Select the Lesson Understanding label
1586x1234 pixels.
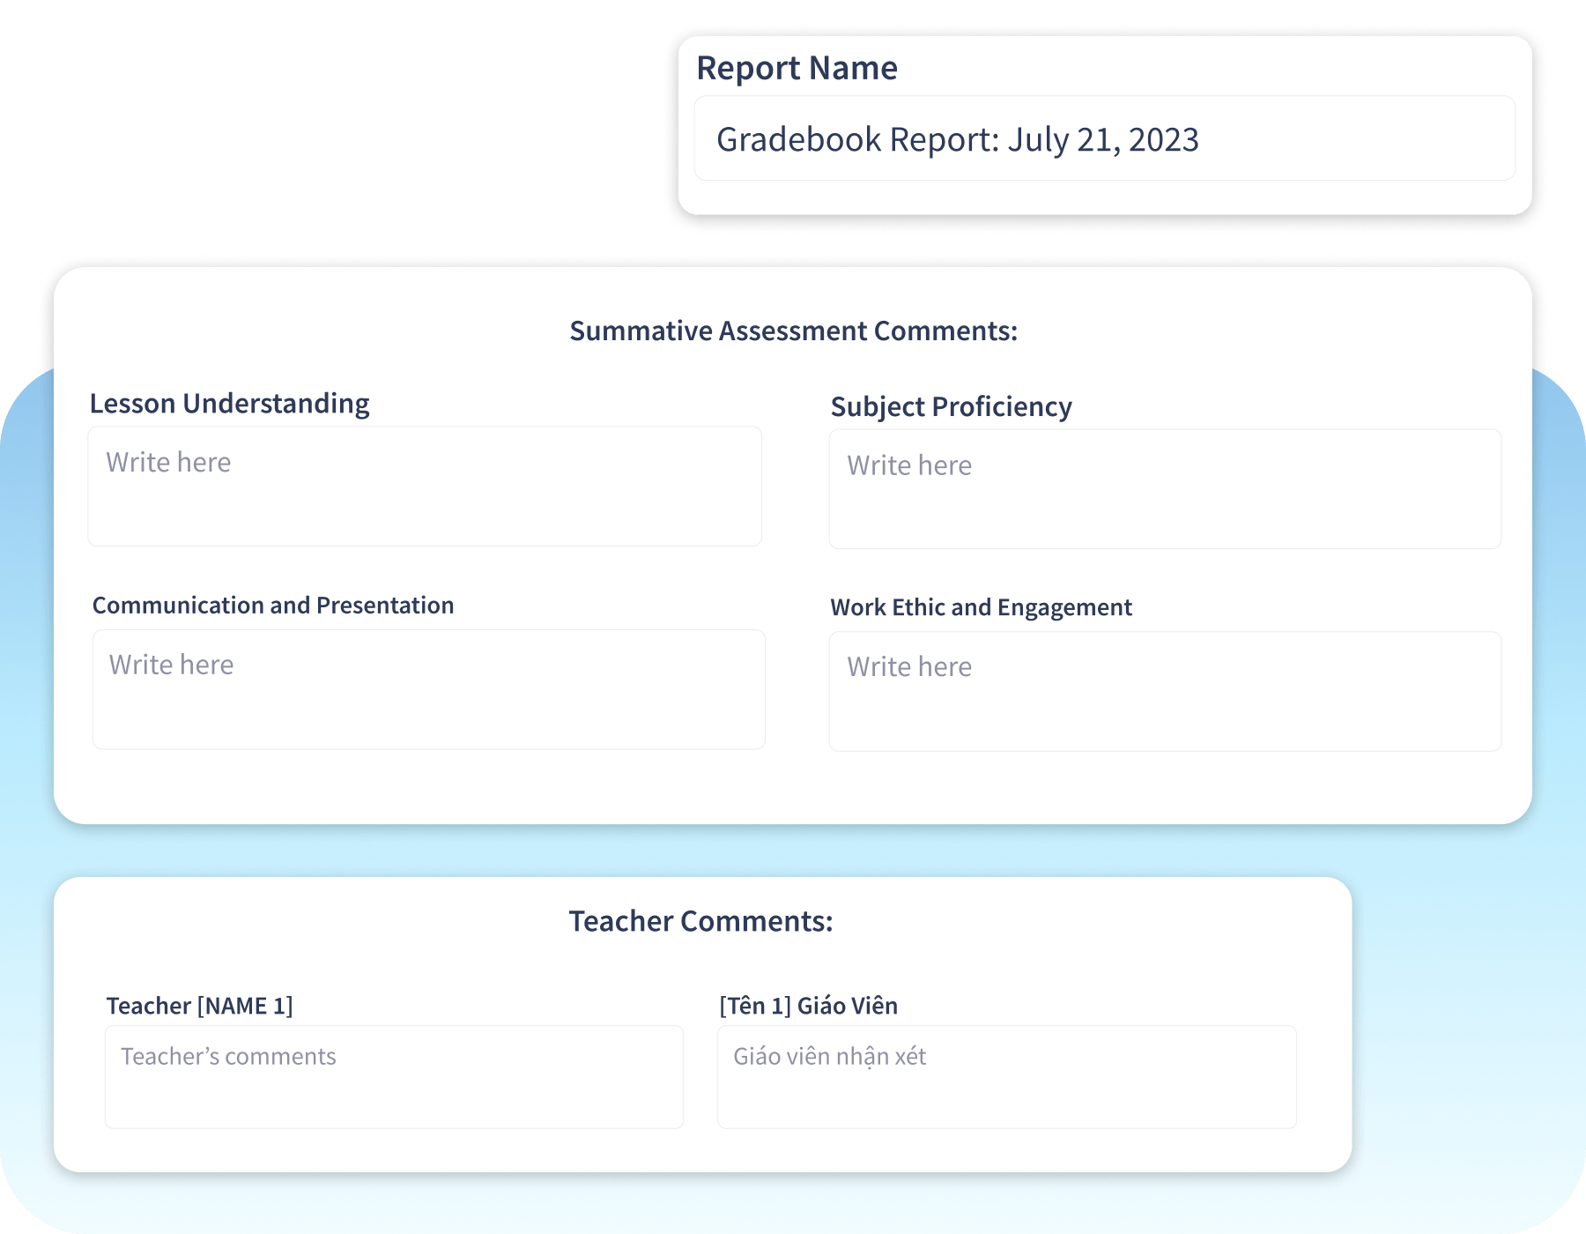click(228, 402)
